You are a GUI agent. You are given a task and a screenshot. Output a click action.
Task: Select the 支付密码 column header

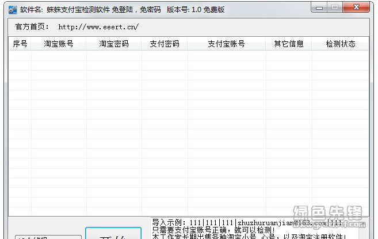165,44
